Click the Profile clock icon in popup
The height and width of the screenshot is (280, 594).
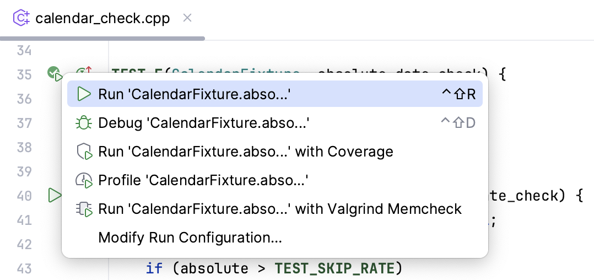(x=84, y=180)
